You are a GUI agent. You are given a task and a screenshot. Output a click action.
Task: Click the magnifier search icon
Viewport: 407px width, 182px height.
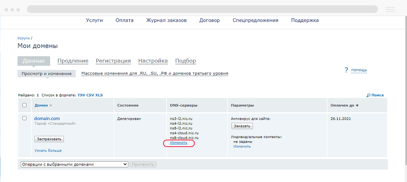pyautogui.click(x=368, y=95)
